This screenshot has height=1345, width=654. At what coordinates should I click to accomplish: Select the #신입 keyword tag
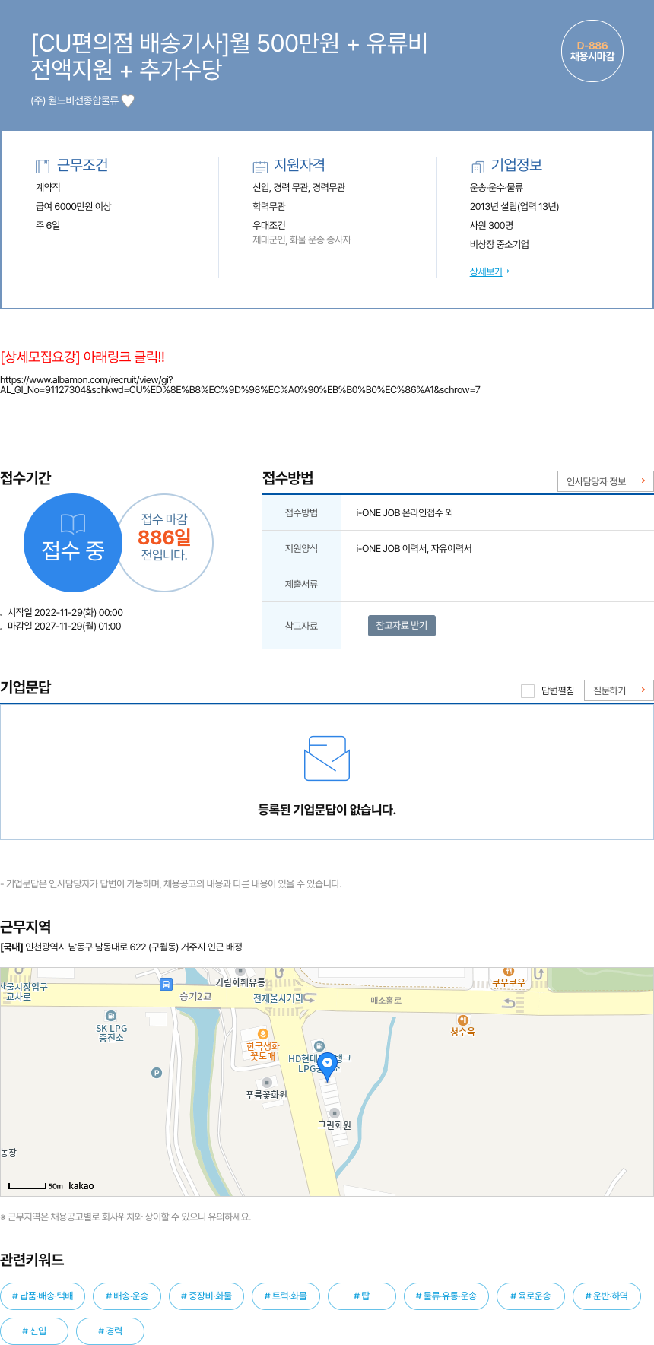[x=34, y=1331]
